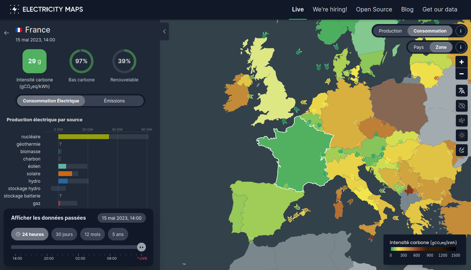Select the 30 jours time range
The height and width of the screenshot is (270, 471).
[64, 234]
